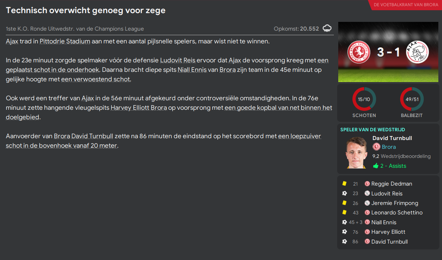Click the goal ball icon for Ludovit Reis
This screenshot has height=260, width=442.
344,193
